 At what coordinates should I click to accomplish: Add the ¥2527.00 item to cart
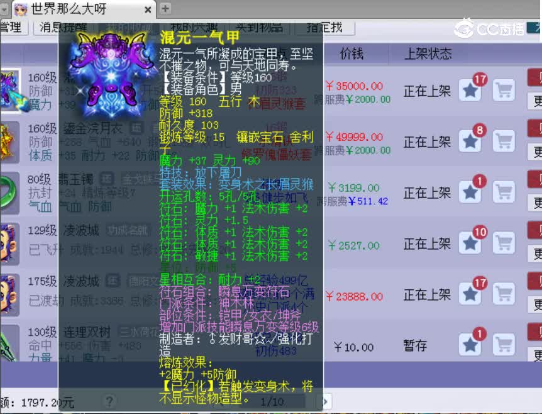pos(504,243)
